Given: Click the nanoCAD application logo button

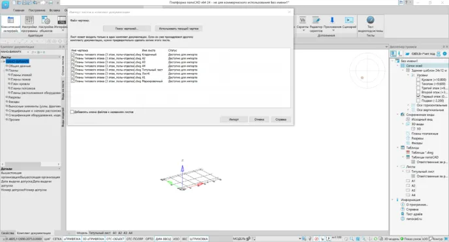Looking at the screenshot, I should click(x=5, y=5).
